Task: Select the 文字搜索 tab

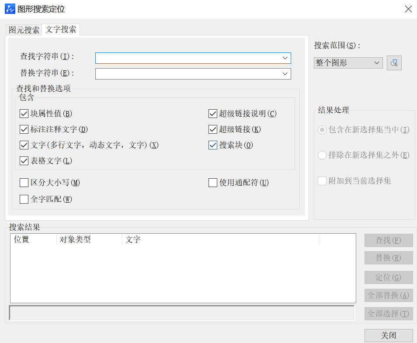Action: click(61, 29)
